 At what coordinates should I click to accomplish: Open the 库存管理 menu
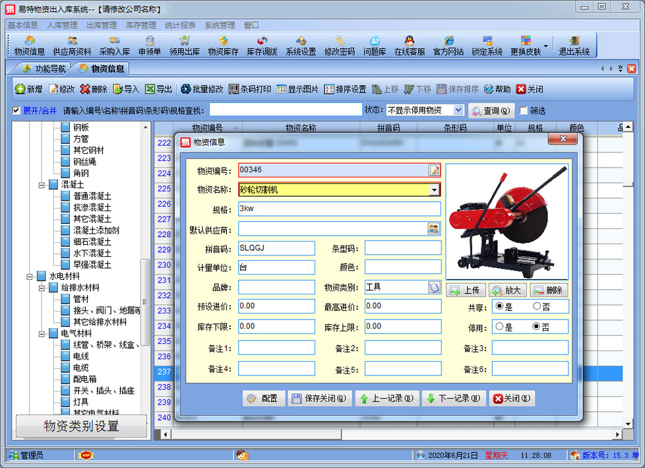tap(140, 25)
